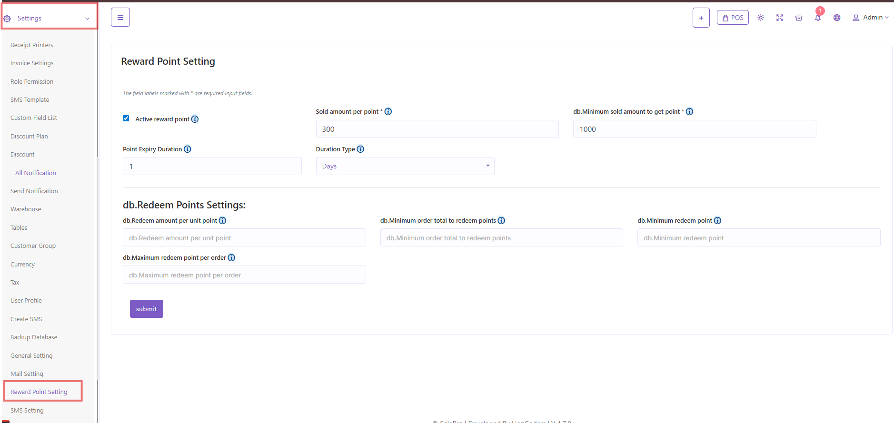Click the hamburger menu toggle button
Image resolution: width=894 pixels, height=423 pixels.
[x=120, y=18]
